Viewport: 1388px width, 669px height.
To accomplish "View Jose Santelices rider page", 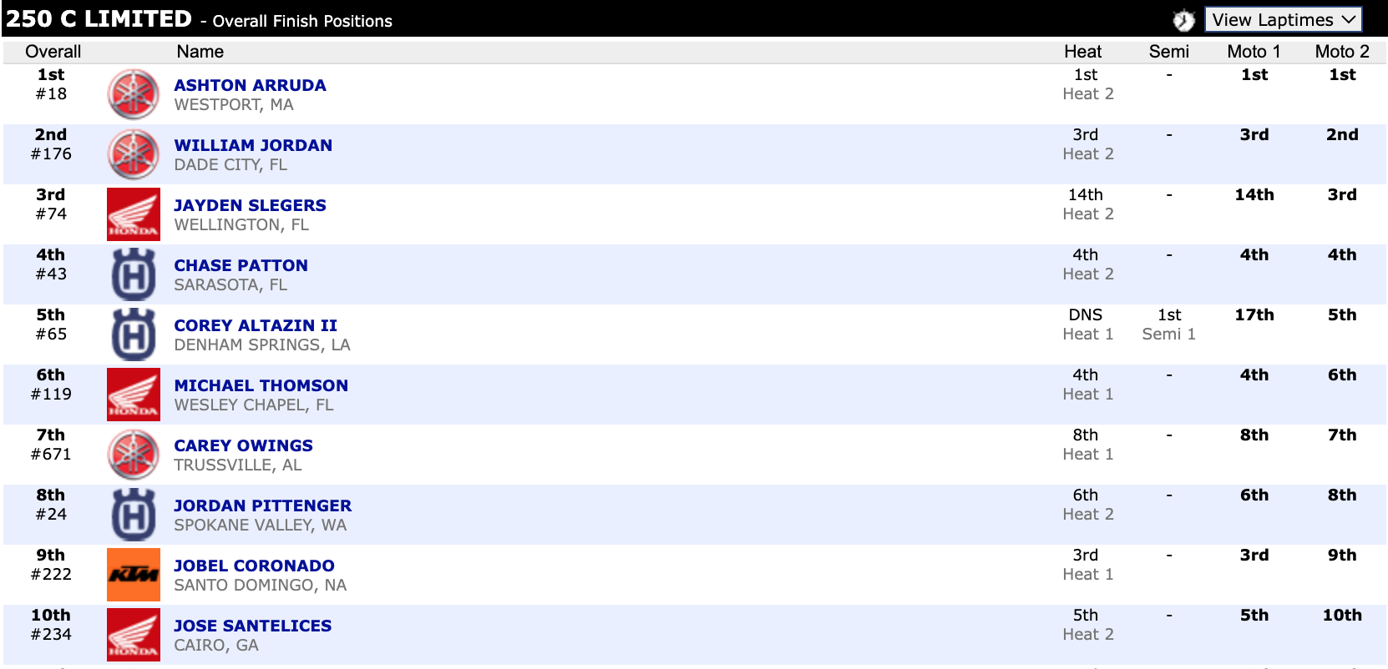I will (252, 626).
